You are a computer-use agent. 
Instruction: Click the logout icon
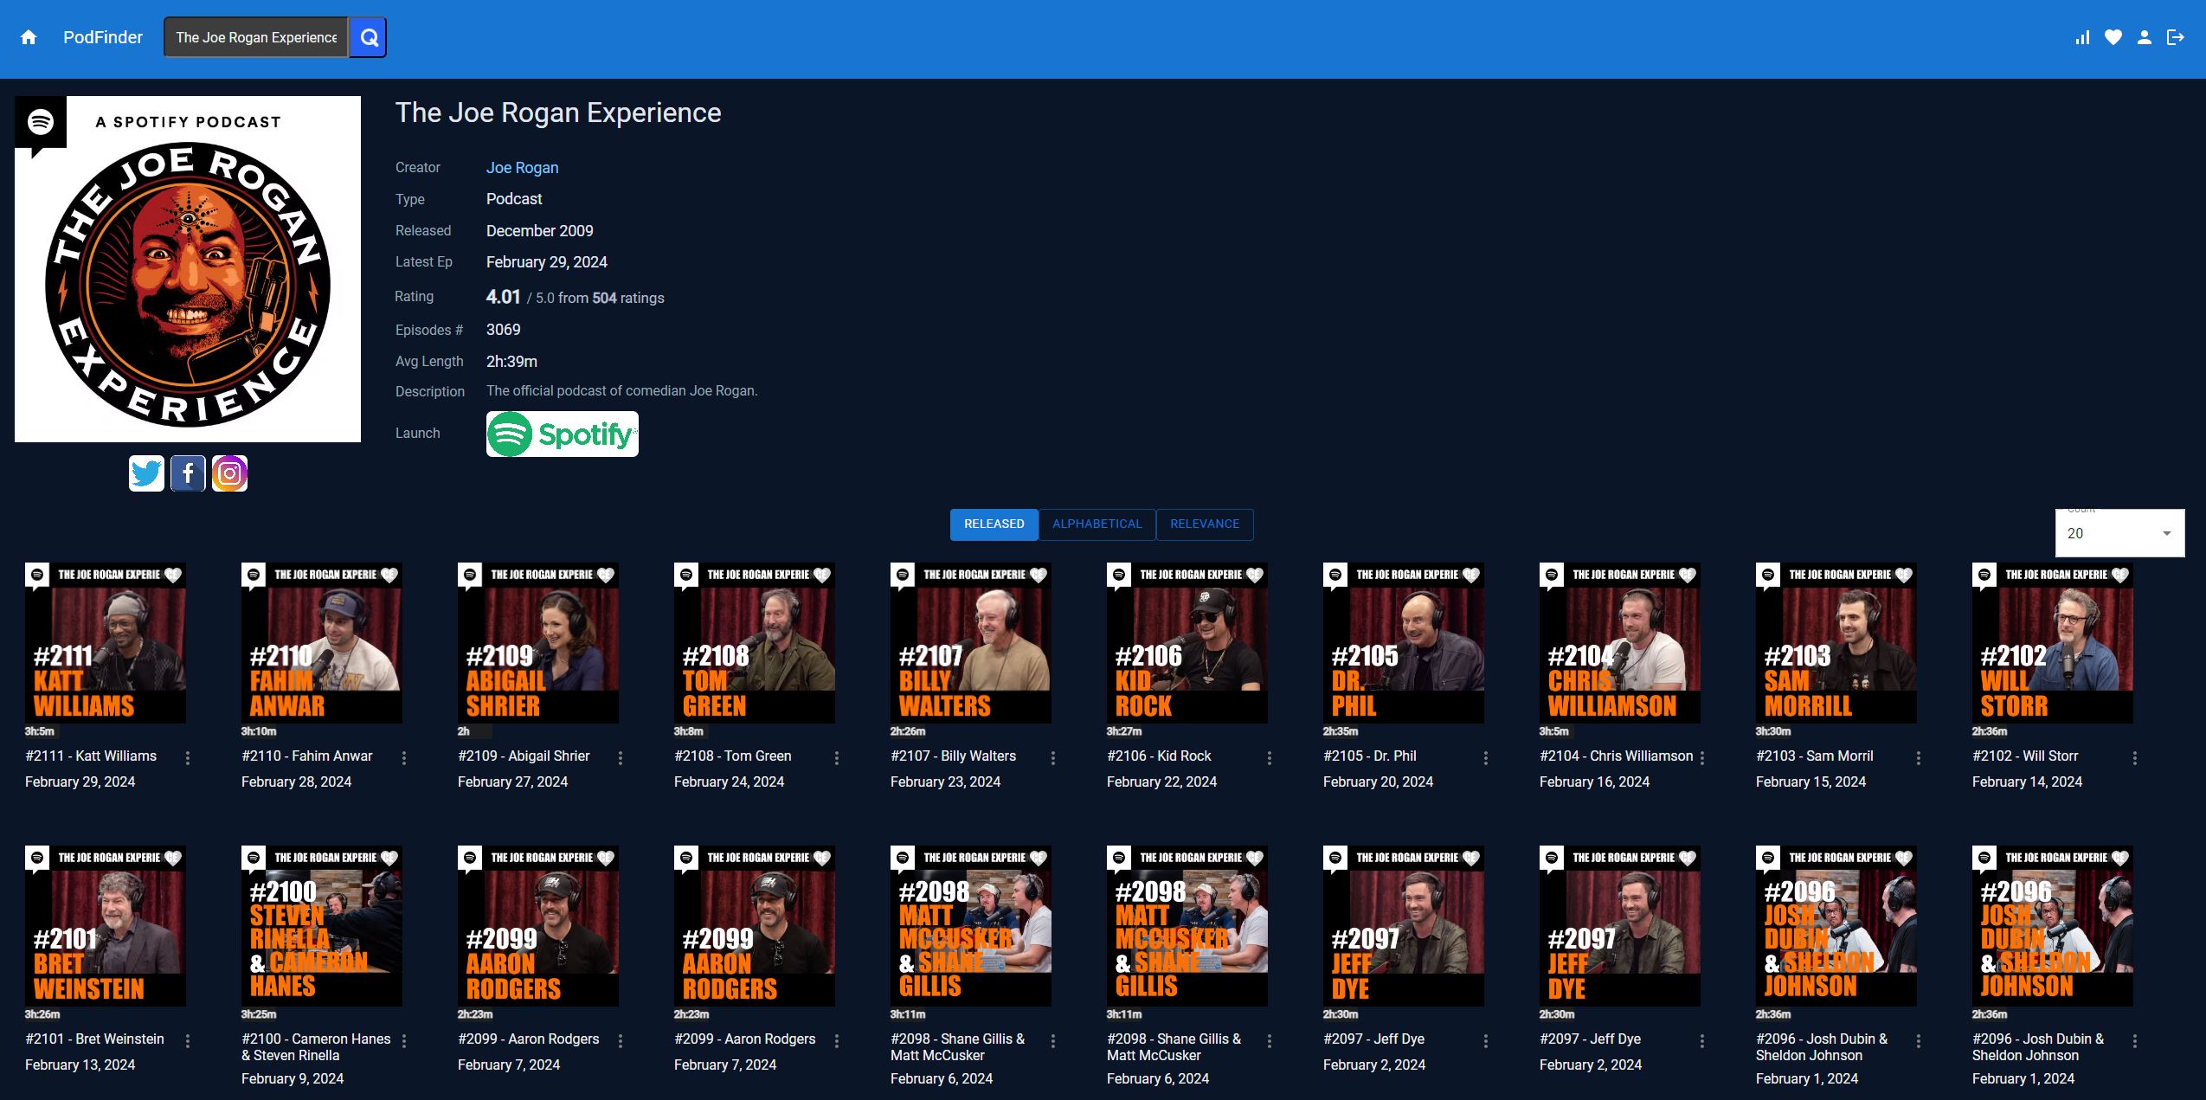tap(2176, 37)
